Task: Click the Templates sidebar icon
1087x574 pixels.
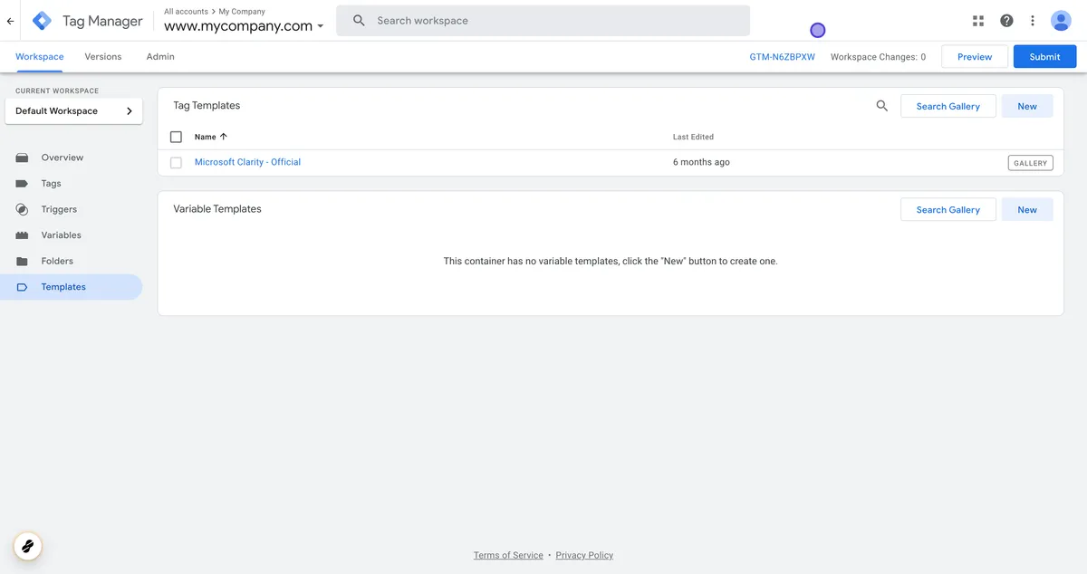Action: (23, 287)
